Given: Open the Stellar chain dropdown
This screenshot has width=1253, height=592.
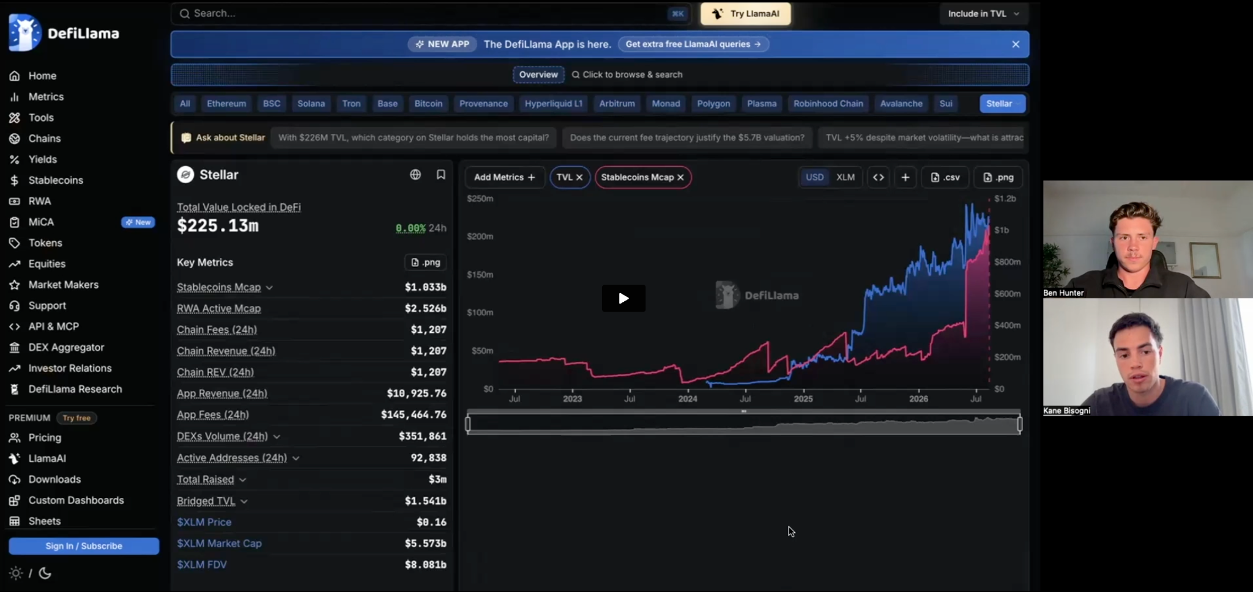Looking at the screenshot, I should (1002, 104).
